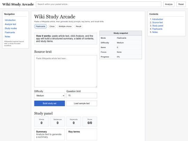Click Load sample text button

click(82, 103)
